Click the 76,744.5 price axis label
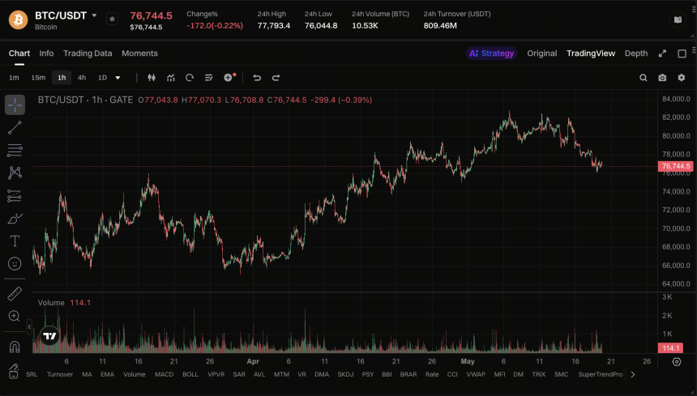Screen dimensions: 697x396 676,166
